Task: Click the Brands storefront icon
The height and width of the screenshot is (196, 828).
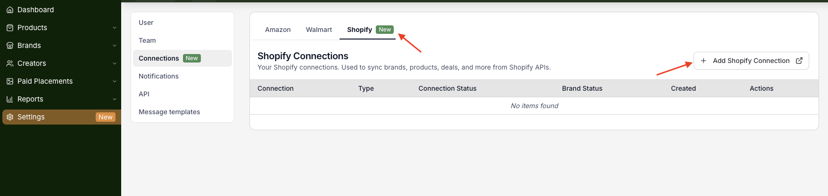Action: click(9, 46)
